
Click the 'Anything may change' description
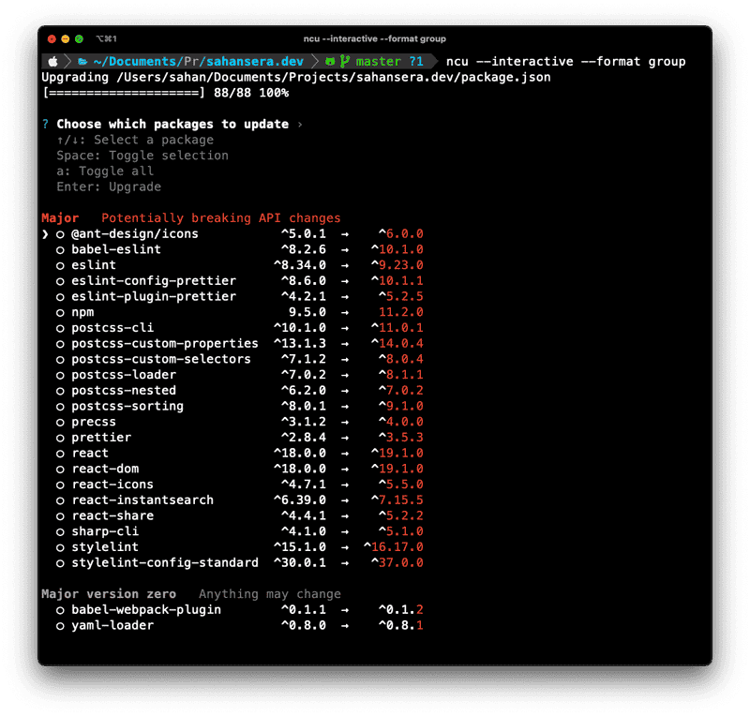coord(270,594)
